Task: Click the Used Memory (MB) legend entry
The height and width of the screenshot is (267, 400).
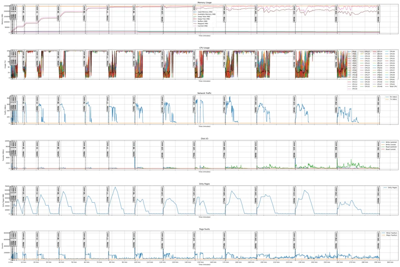Action: tap(203, 12)
